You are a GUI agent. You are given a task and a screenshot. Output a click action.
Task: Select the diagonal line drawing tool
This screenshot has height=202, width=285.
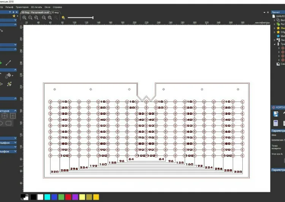click(x=8, y=63)
